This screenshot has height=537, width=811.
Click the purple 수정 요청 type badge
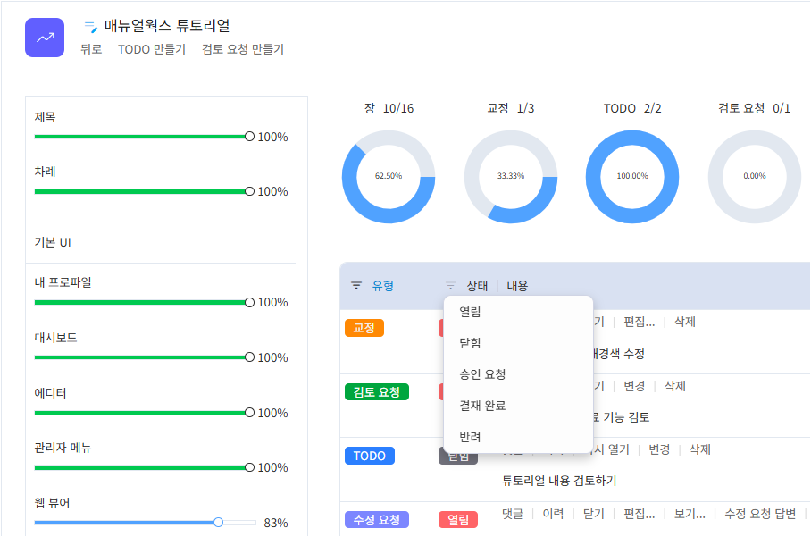376,519
